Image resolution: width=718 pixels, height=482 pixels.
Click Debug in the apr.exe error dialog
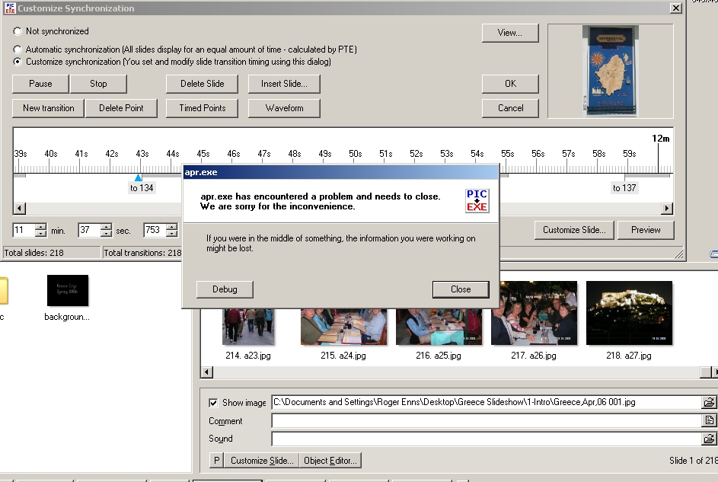point(225,289)
